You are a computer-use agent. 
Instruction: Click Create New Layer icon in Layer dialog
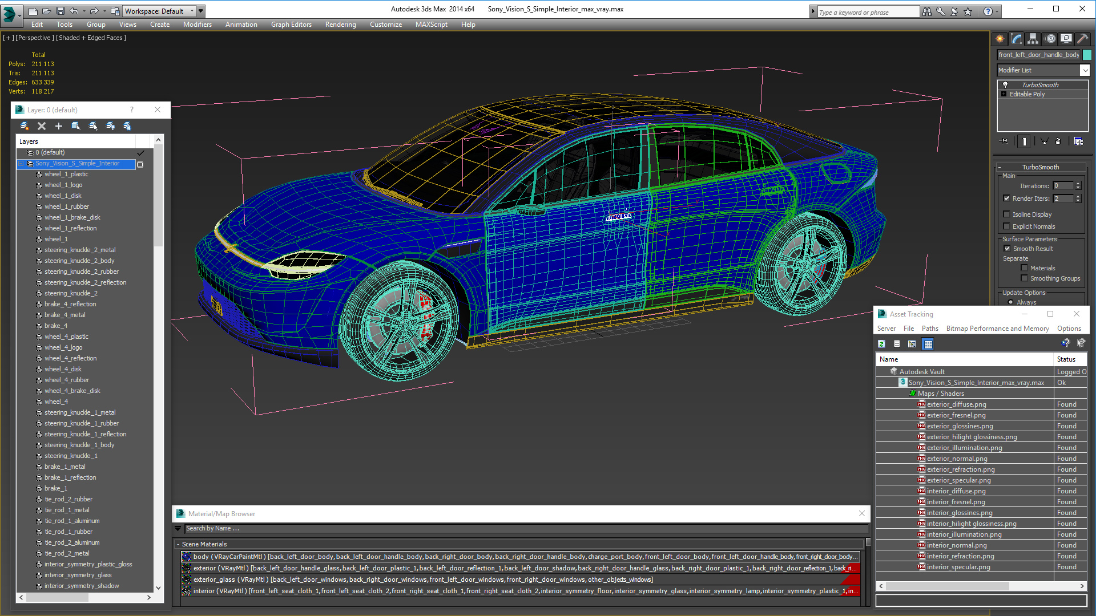(25, 126)
